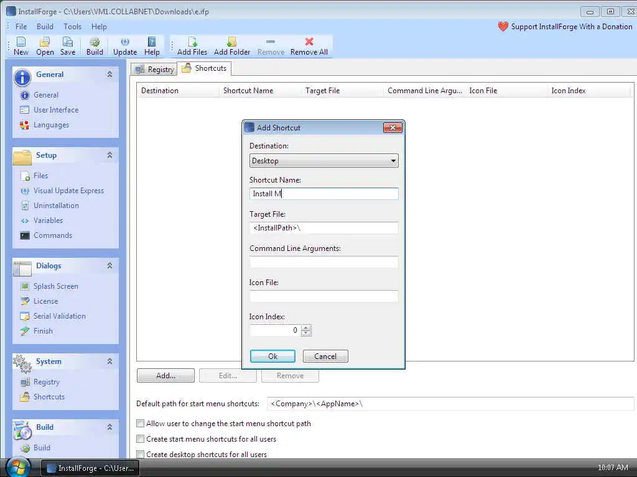Open the Build menu
637x477 pixels.
point(45,26)
